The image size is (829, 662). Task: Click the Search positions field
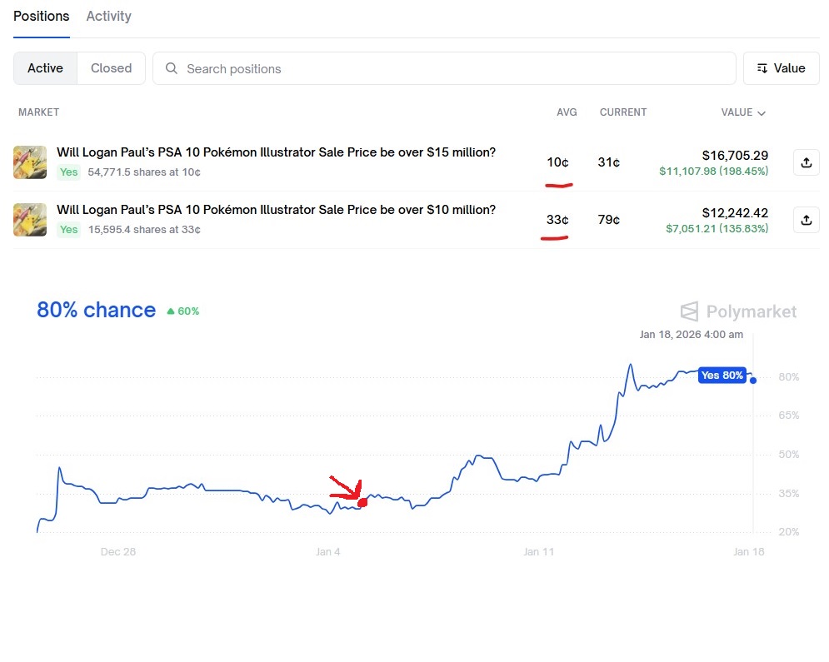pyautogui.click(x=450, y=68)
